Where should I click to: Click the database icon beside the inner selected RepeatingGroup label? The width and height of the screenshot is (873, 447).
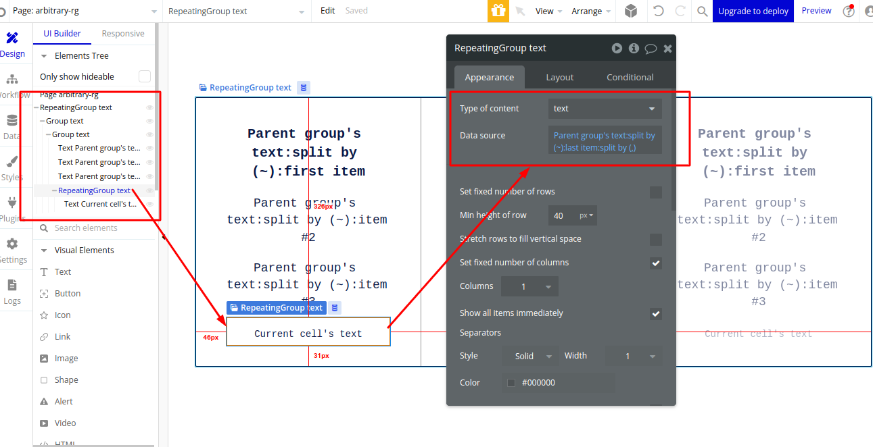pyautogui.click(x=335, y=308)
